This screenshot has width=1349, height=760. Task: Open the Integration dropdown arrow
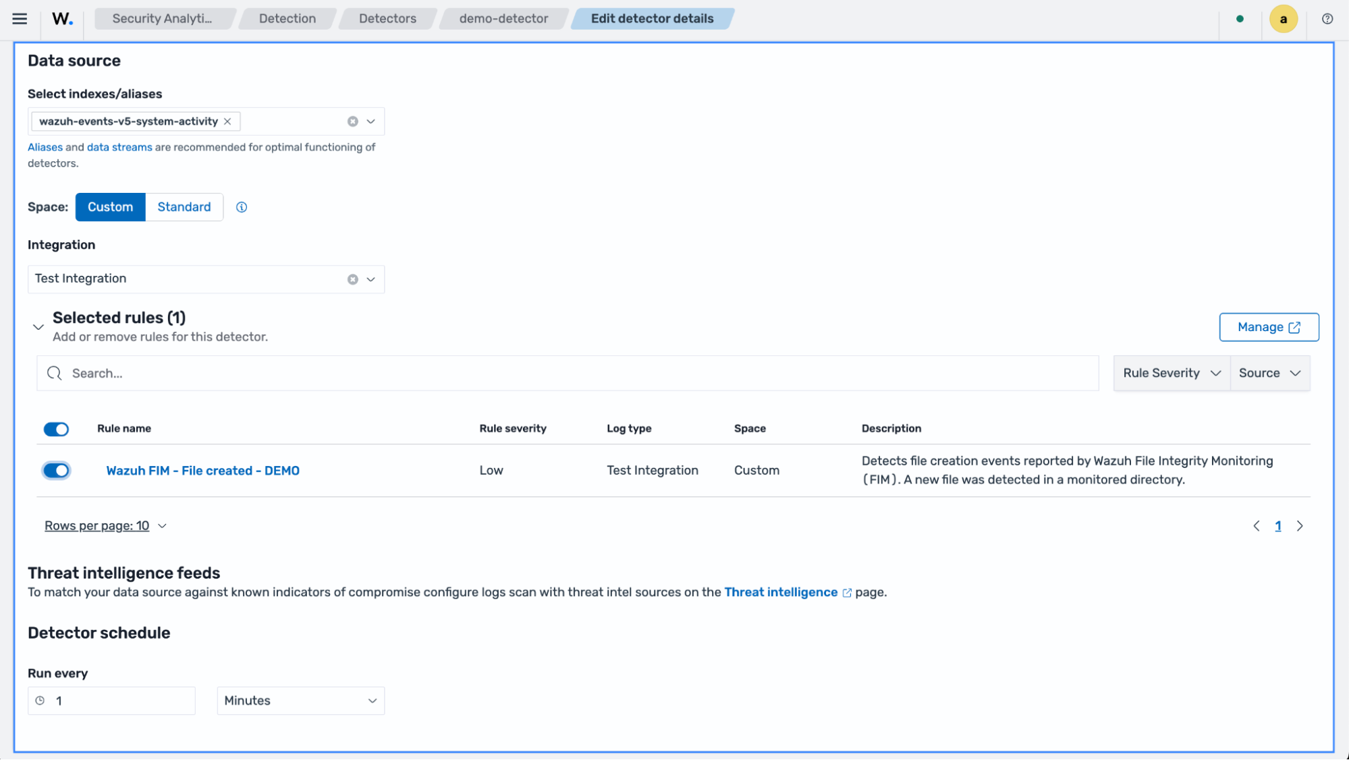370,279
